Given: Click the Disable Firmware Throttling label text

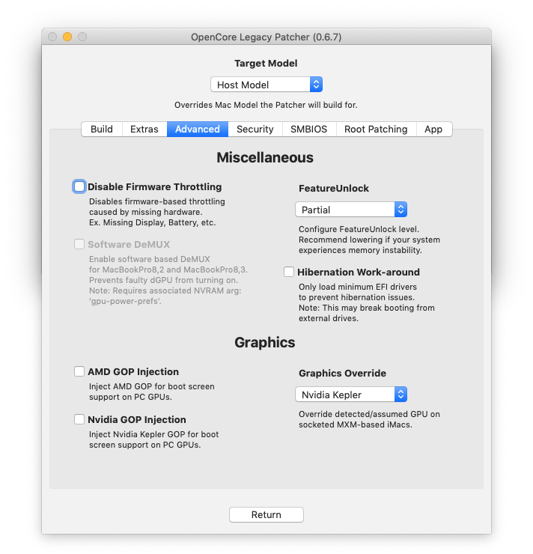Looking at the screenshot, I should click(155, 186).
